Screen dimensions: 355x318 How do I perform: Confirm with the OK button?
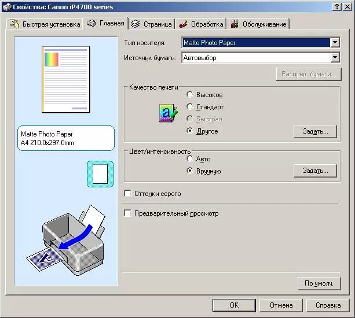(x=234, y=305)
